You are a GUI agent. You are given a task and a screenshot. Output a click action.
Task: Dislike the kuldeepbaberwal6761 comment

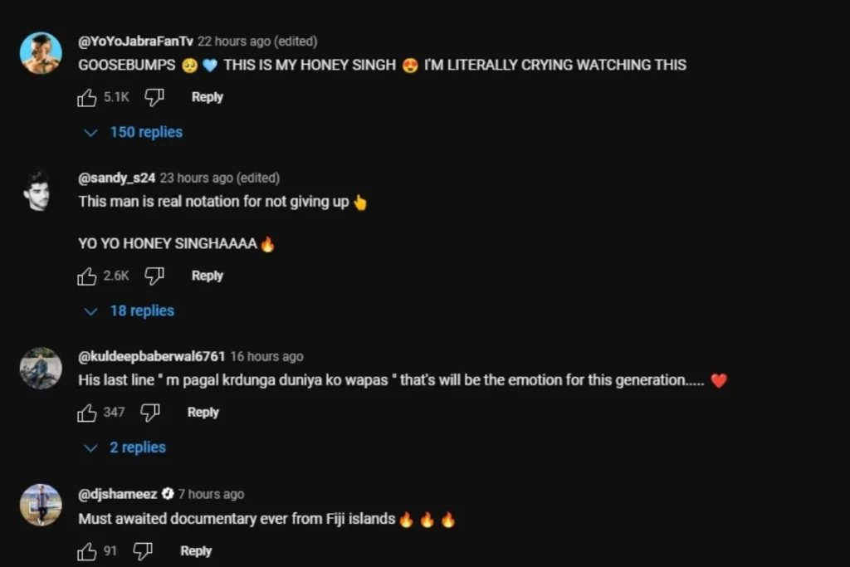(x=149, y=413)
